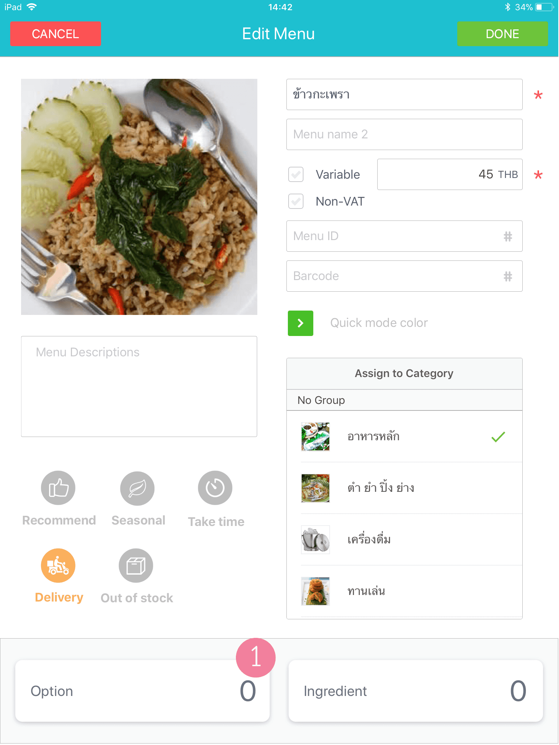Tap the hash icon in Barcode field
This screenshot has height=745, width=559.
pyautogui.click(x=508, y=276)
